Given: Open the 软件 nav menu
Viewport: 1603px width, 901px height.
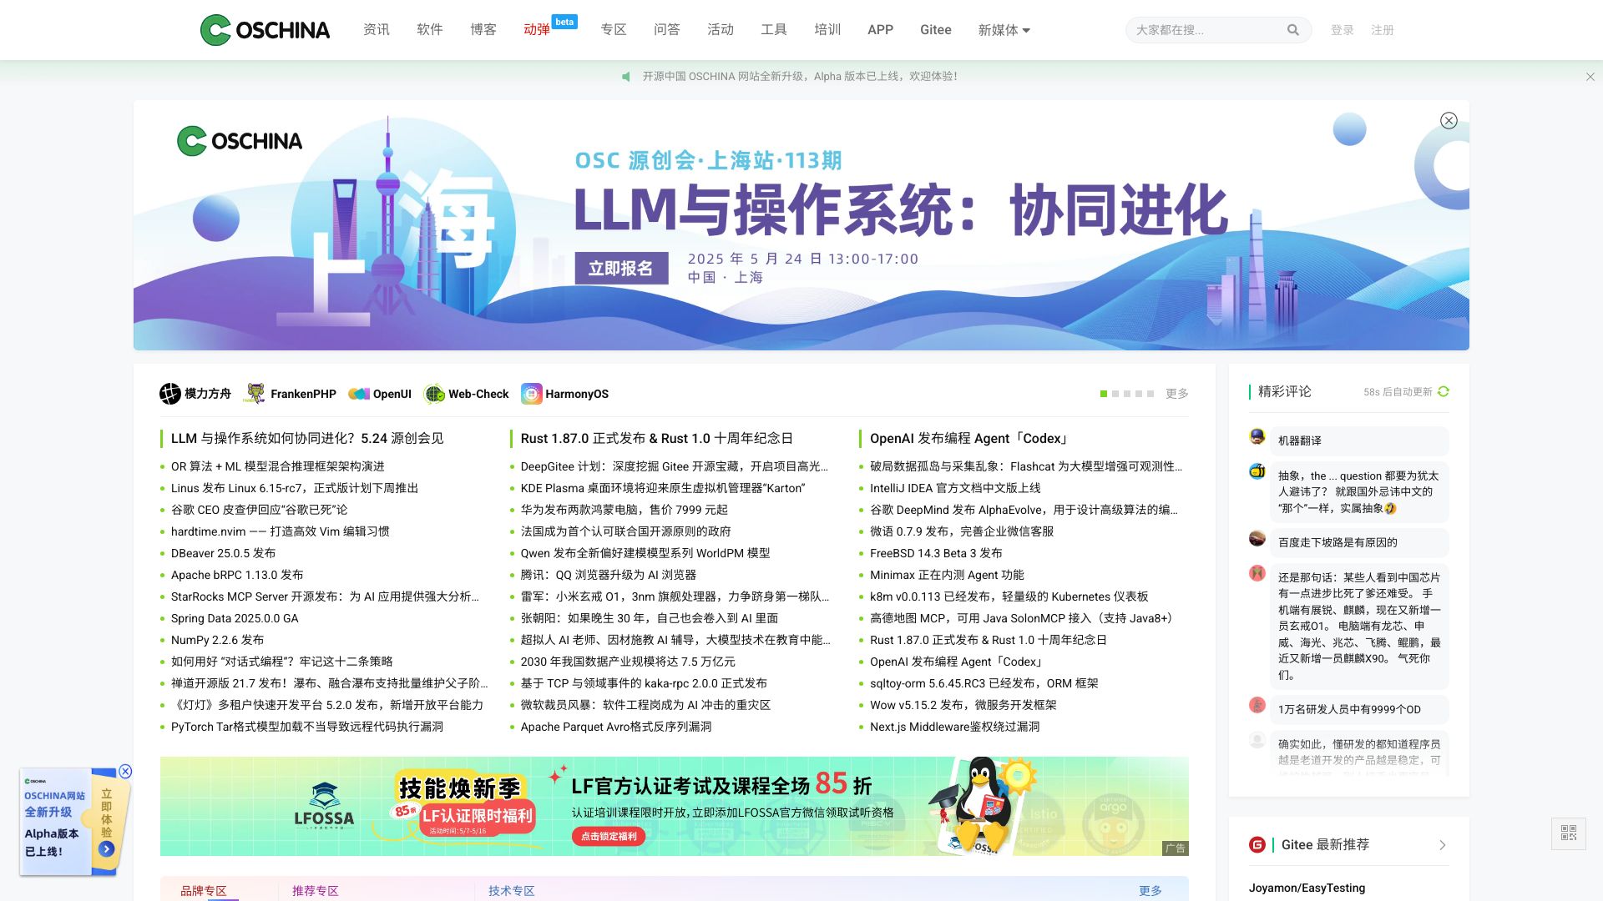Looking at the screenshot, I should (430, 30).
